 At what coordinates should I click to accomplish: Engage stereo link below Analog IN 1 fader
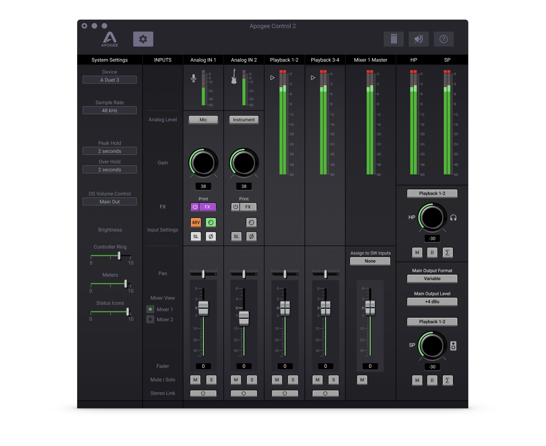click(x=203, y=393)
